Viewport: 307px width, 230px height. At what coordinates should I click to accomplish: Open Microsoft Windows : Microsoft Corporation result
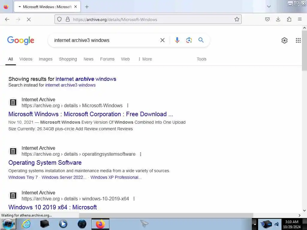click(x=91, y=114)
